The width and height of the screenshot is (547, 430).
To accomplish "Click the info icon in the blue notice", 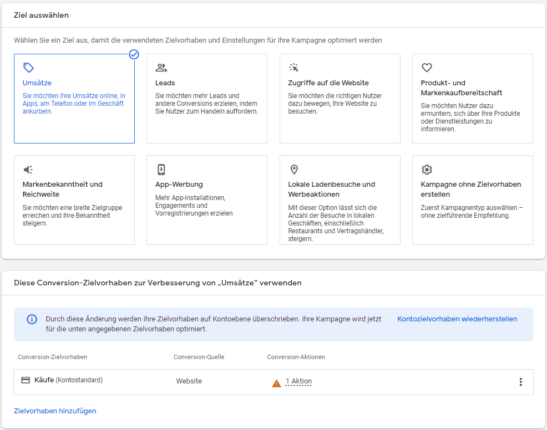I will [32, 320].
